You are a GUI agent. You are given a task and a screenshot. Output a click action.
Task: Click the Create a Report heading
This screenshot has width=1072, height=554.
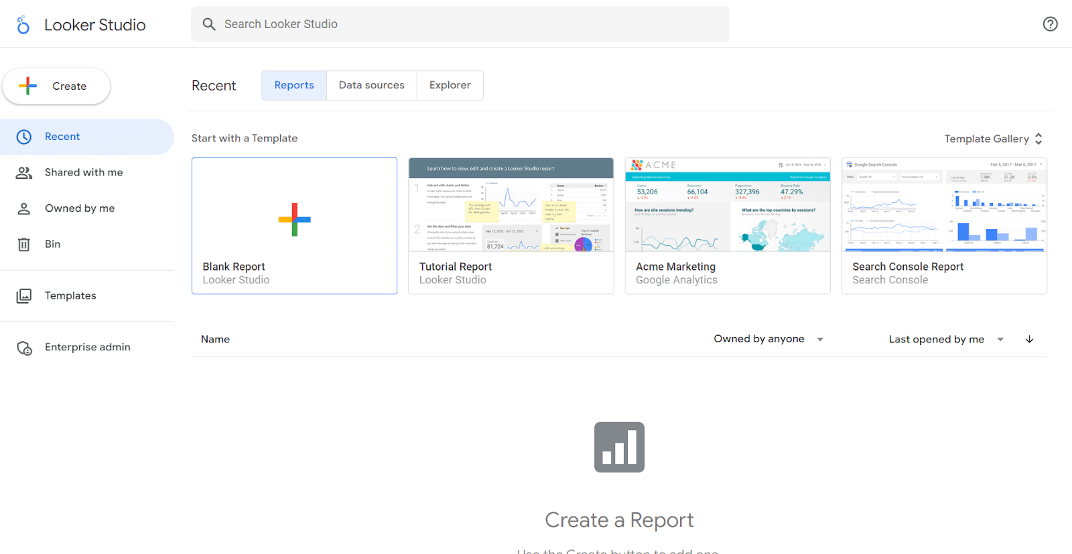tap(619, 520)
